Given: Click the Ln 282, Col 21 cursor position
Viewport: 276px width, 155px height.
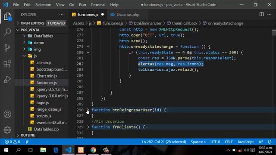Looking at the screenshot, I should point(164,142).
